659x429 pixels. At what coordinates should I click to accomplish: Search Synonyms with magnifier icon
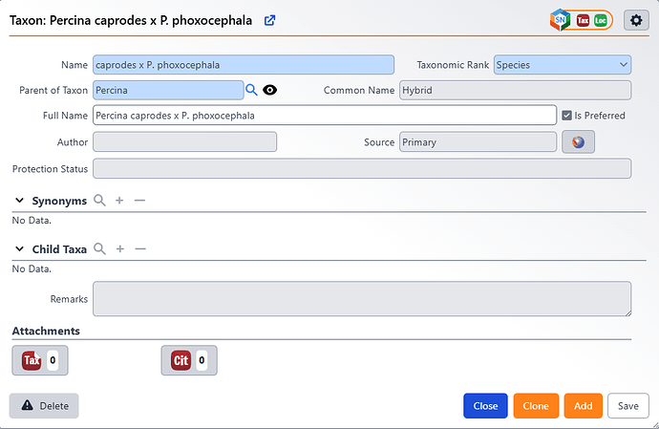pos(98,201)
